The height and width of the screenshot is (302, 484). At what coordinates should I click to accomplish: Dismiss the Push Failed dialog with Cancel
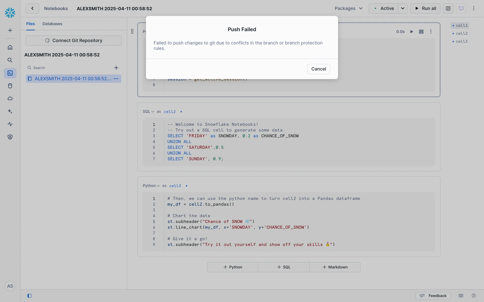click(318, 69)
